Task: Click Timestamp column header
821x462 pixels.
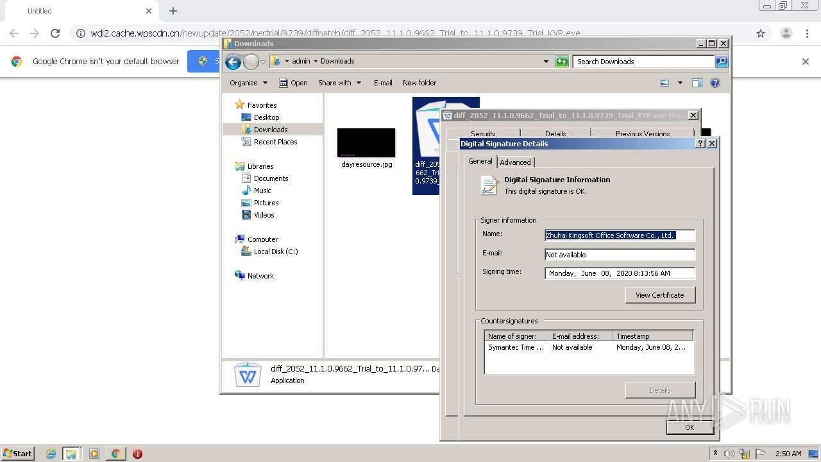Action: click(653, 336)
